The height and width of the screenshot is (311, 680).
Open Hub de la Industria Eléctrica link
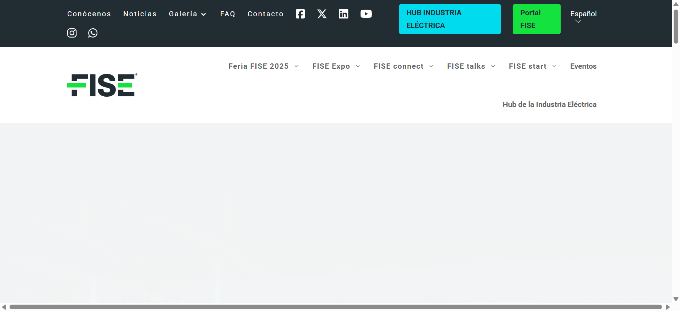(550, 104)
